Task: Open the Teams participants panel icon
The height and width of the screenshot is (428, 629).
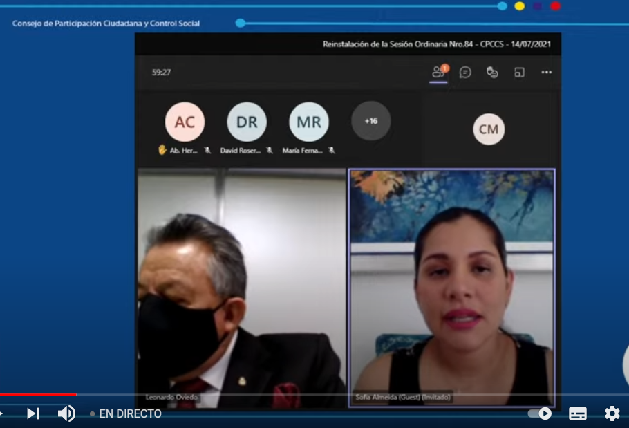Action: point(438,72)
